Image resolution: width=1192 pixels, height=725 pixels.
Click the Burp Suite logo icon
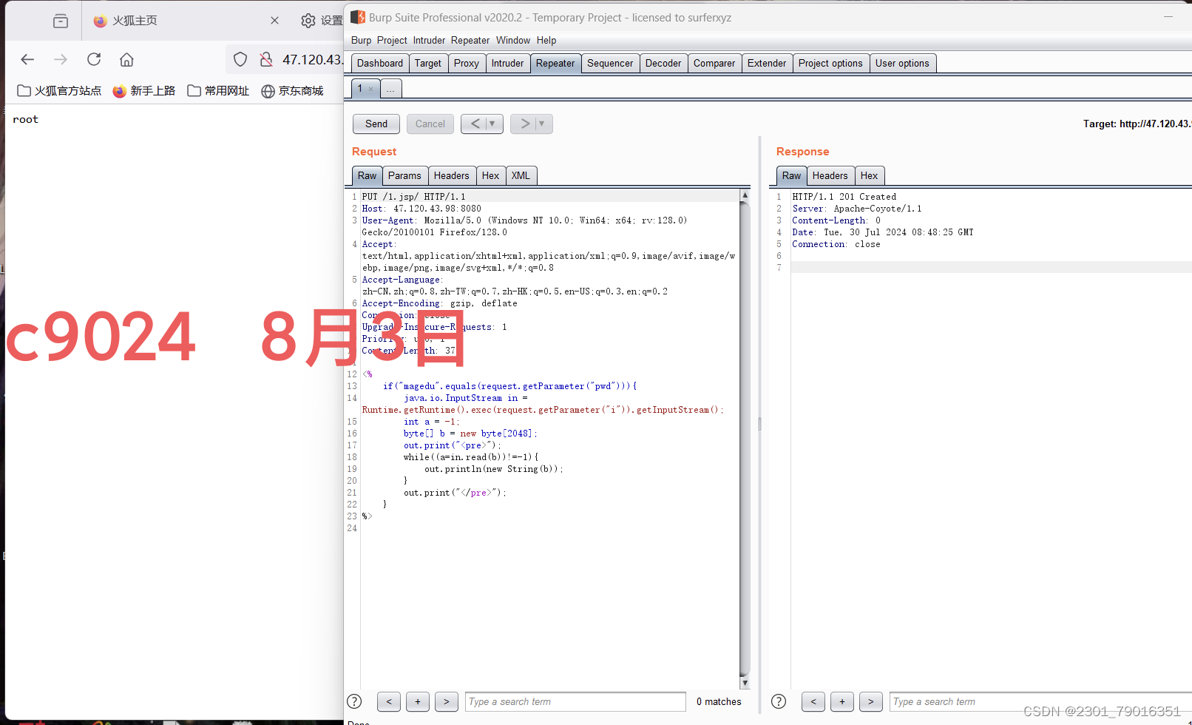pyautogui.click(x=358, y=17)
